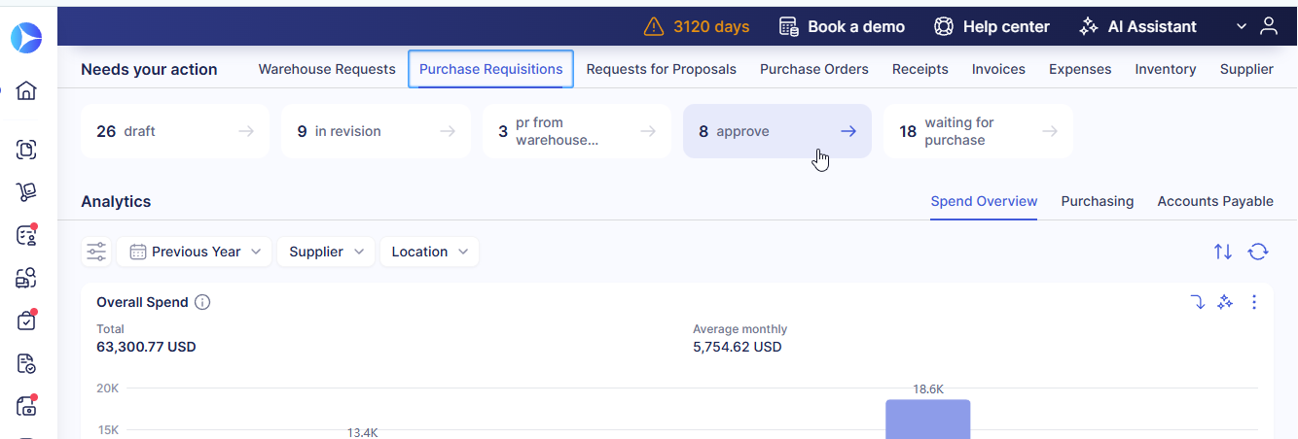Open the 8 approve card

[776, 131]
